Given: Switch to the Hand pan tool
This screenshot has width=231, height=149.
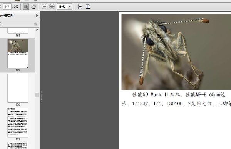Looking at the screenshot, I should 33,7.
